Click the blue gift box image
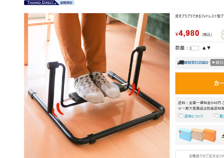 185,135
